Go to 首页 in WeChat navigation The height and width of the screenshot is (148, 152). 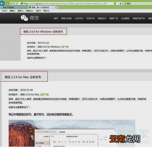point(56,18)
